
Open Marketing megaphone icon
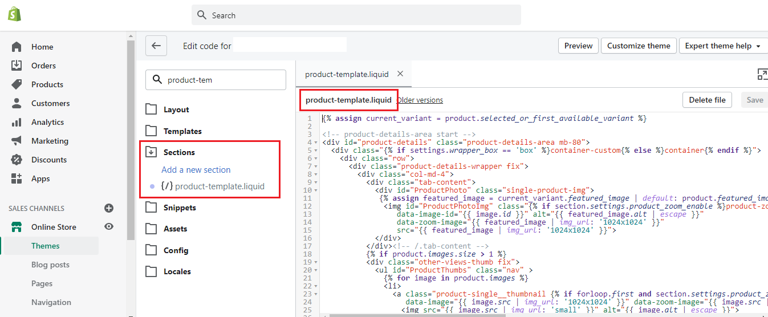pos(17,141)
